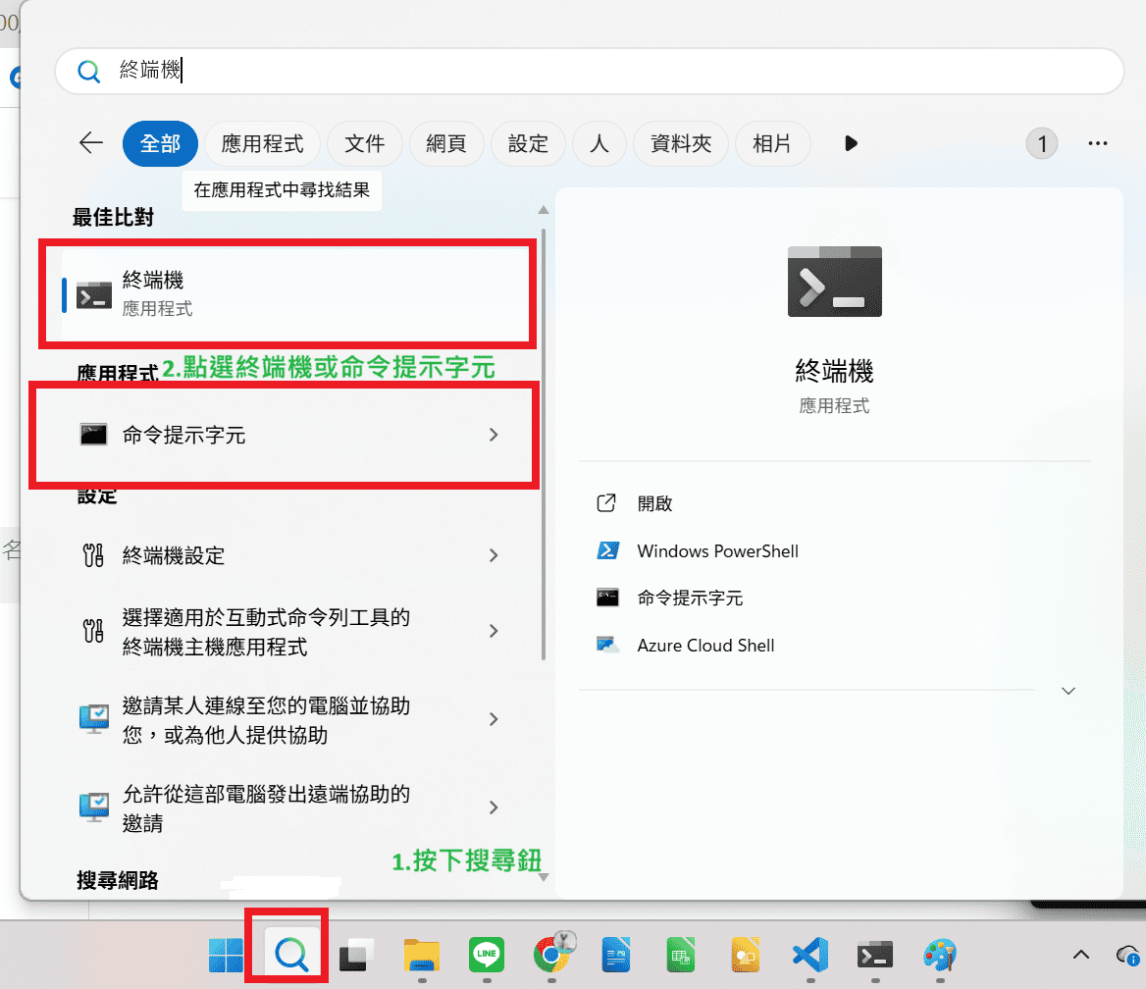Open Google Chrome from the taskbar

click(x=551, y=953)
